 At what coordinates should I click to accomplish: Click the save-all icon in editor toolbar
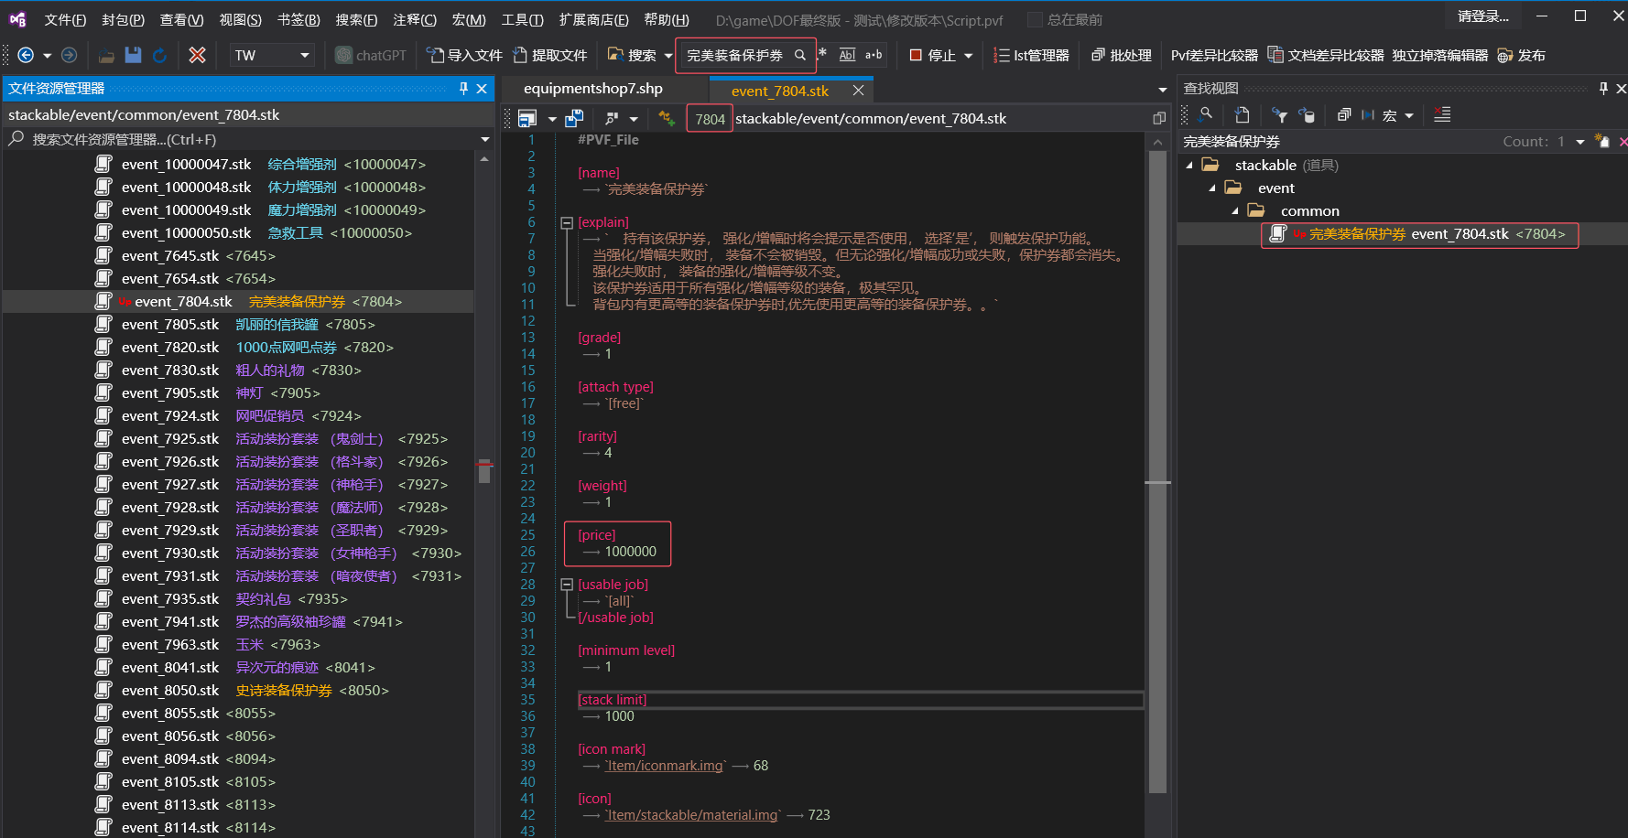pos(574,118)
